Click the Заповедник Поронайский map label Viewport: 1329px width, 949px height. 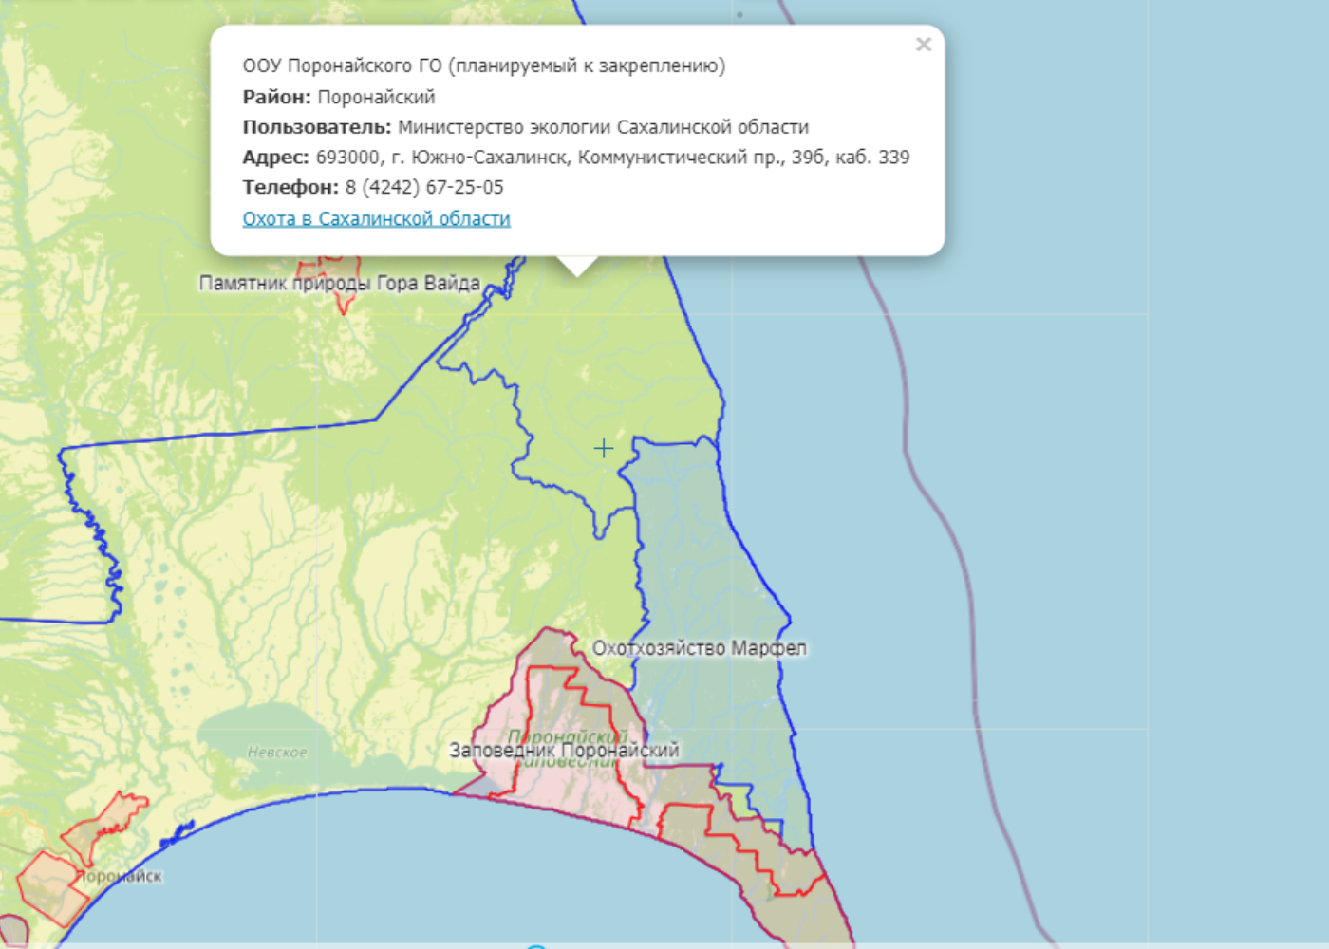pyautogui.click(x=564, y=750)
